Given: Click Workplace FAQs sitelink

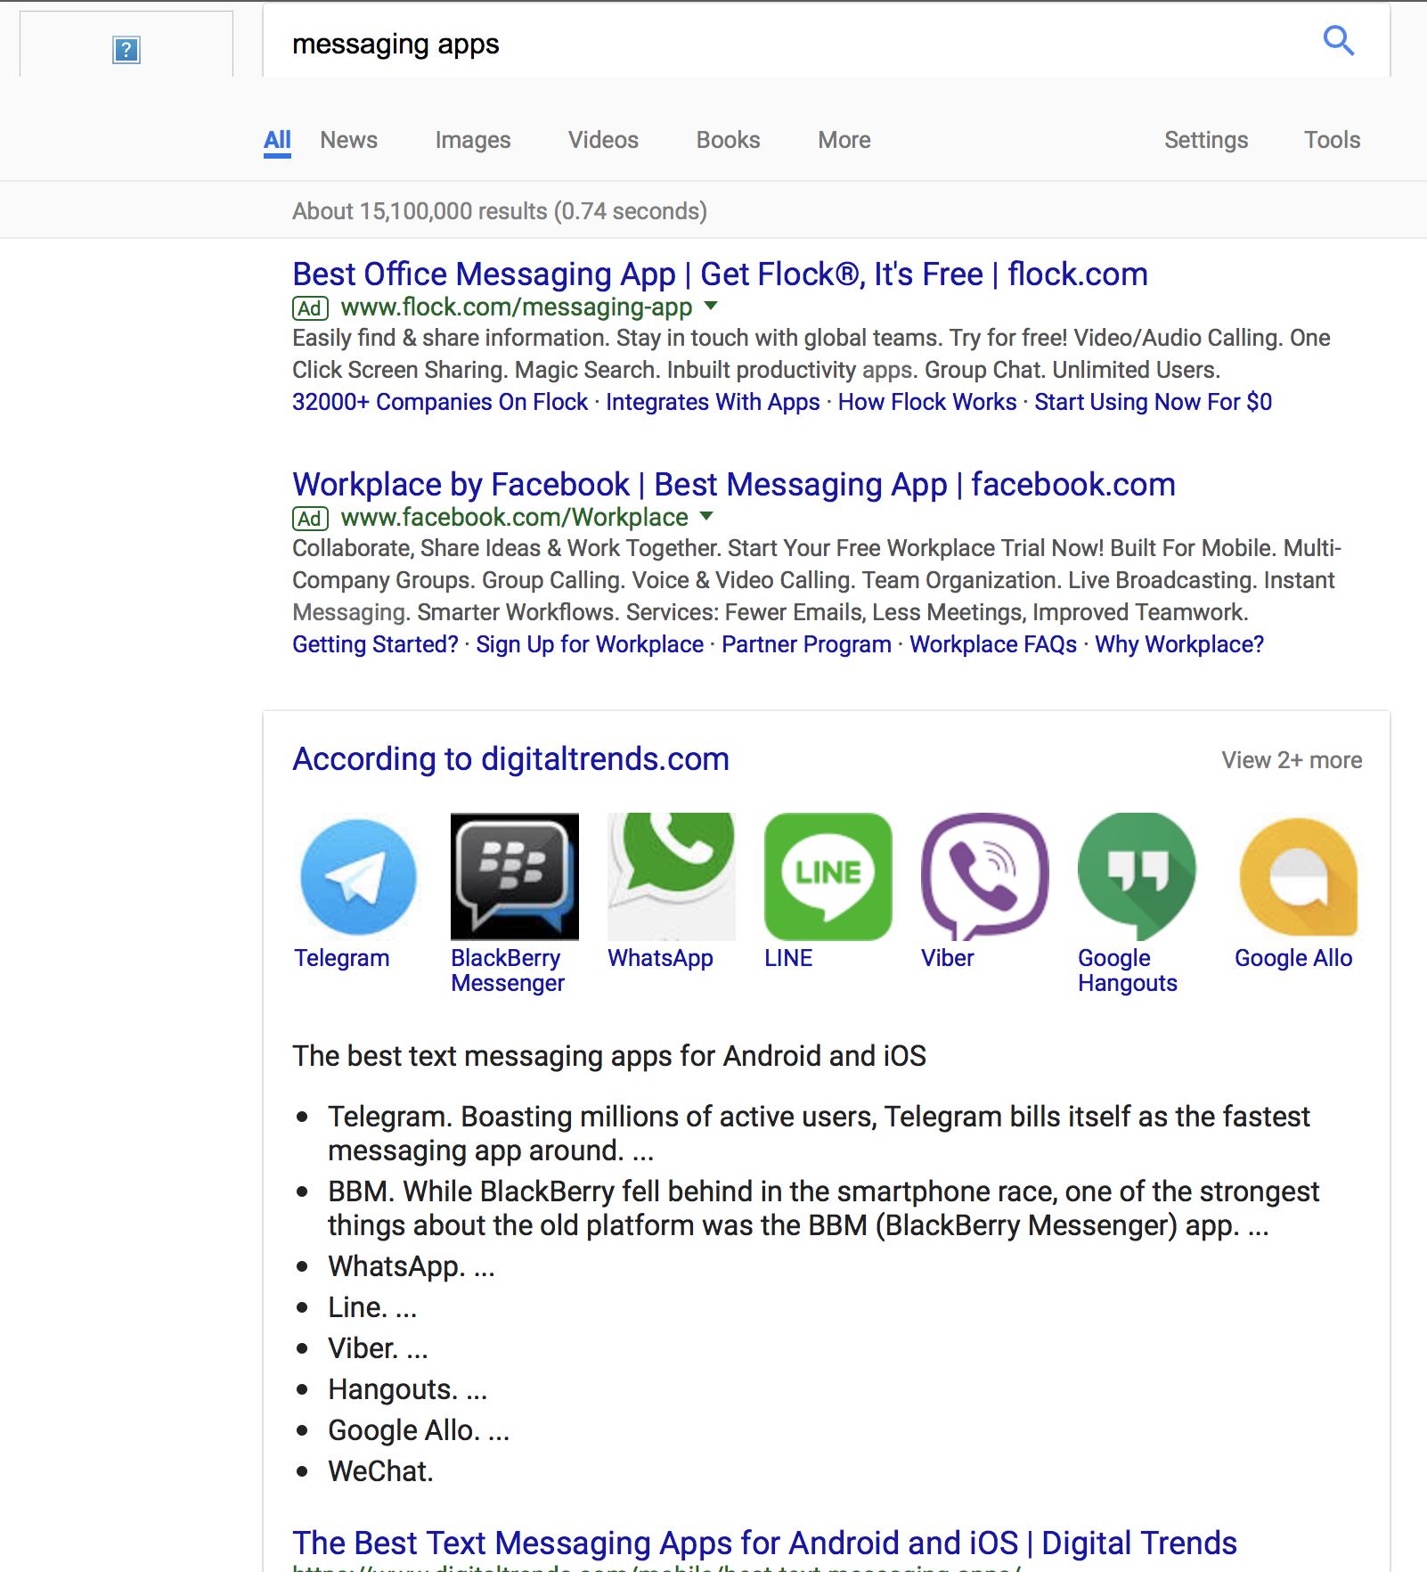Looking at the screenshot, I should coord(993,644).
